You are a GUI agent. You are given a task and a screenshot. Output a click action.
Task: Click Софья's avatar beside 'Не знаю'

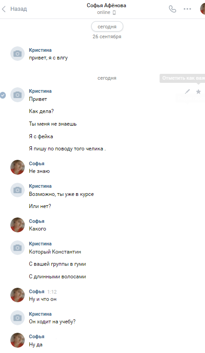tap(18, 167)
